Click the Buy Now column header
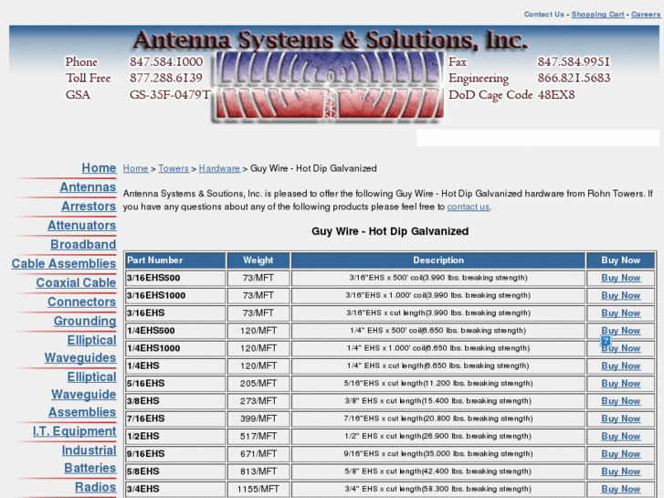The image size is (664, 498). (621, 260)
